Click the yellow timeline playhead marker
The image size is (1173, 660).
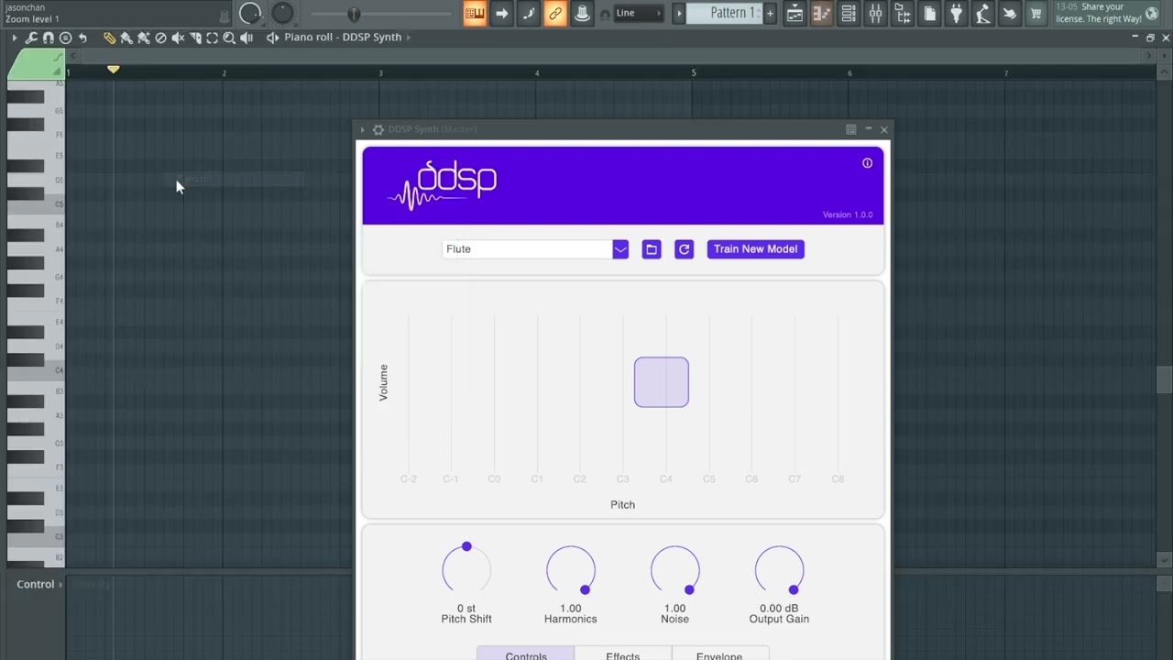(x=113, y=70)
